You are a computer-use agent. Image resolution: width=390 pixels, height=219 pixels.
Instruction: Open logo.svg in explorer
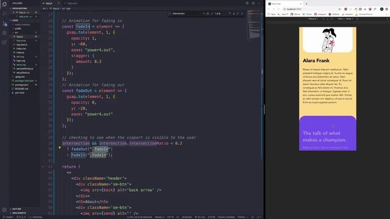point(21,61)
